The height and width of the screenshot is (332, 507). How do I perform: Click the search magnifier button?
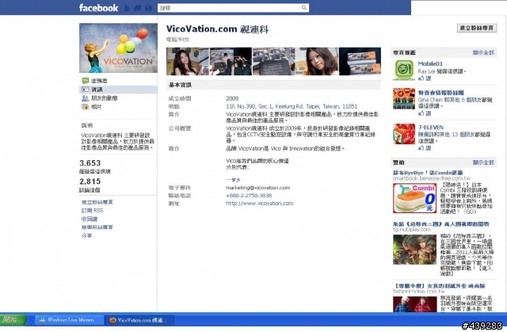coord(304,8)
